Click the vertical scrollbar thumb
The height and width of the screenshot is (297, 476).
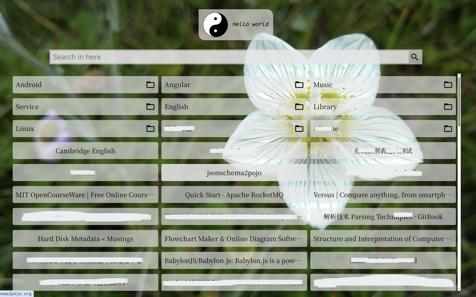[459, 101]
